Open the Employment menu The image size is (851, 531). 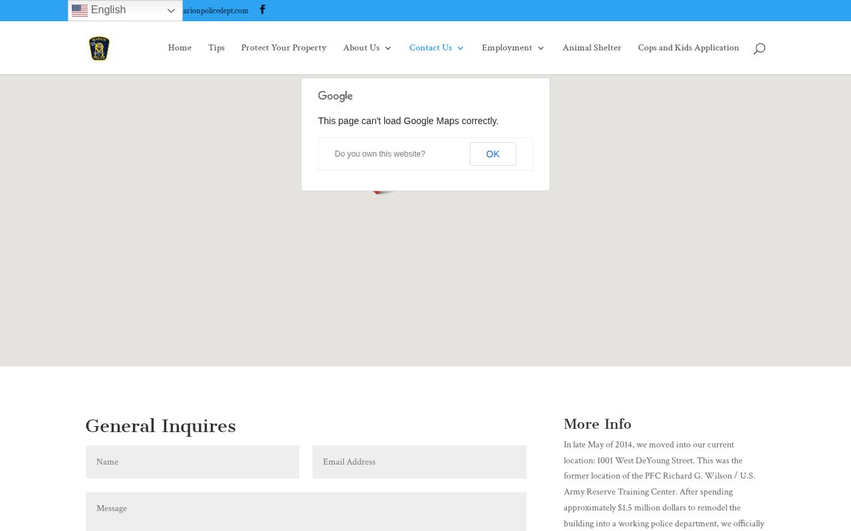[507, 48]
